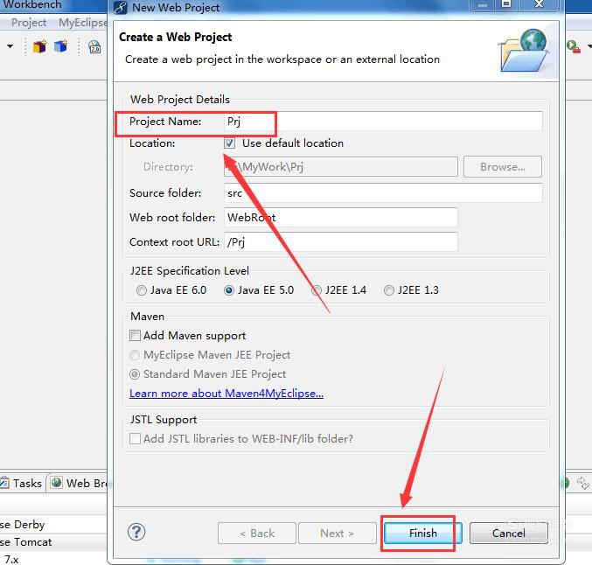Open Learn more about Maven4MyEclipse link
The image size is (592, 565).
point(226,394)
